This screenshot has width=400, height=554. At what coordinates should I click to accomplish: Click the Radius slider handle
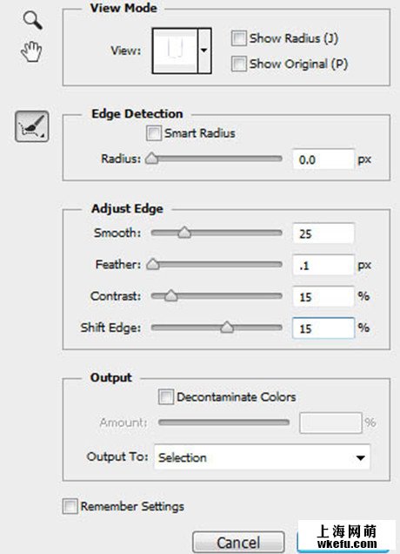click(x=151, y=159)
